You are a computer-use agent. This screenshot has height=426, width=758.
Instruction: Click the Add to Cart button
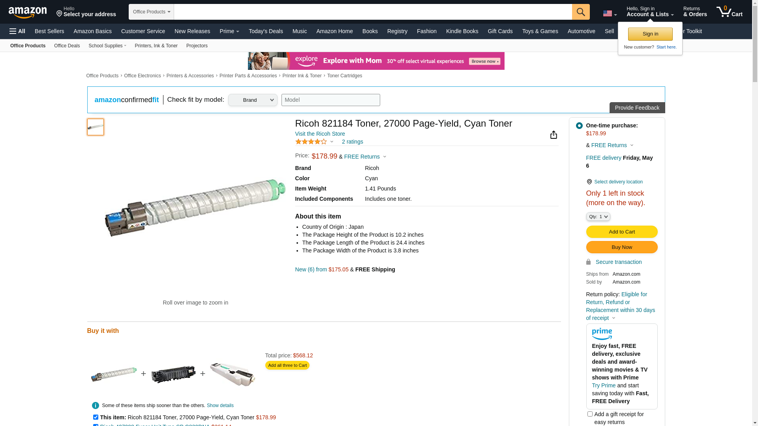coord(621,232)
